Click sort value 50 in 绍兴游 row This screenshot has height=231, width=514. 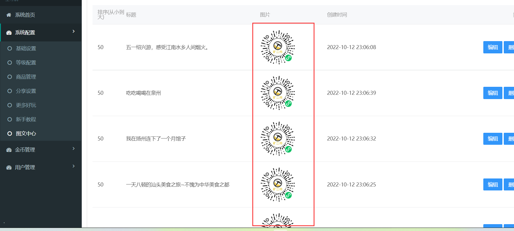click(x=100, y=47)
